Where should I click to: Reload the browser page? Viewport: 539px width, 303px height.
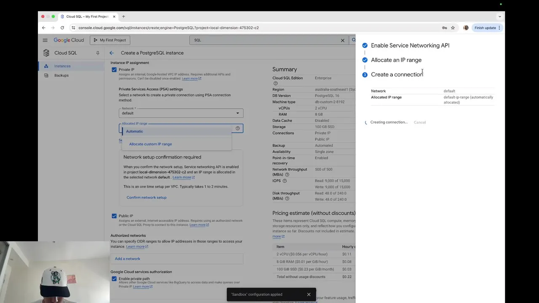62,28
